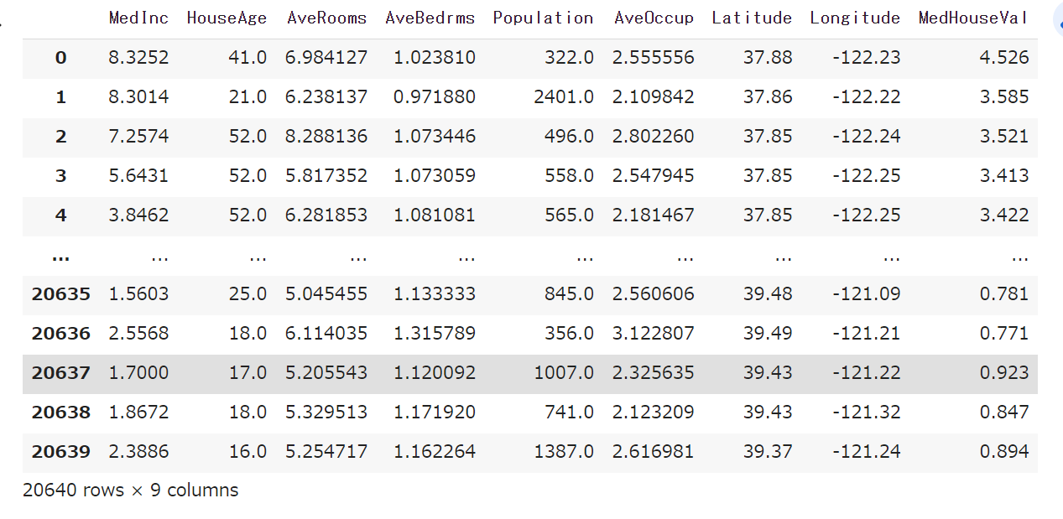Click MedHouseVal value 0.923
The width and height of the screenshot is (1063, 519).
pos(1004,373)
